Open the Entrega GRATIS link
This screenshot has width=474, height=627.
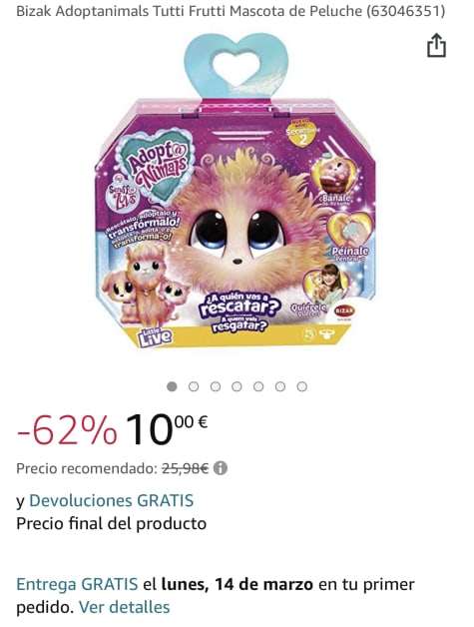point(77,585)
